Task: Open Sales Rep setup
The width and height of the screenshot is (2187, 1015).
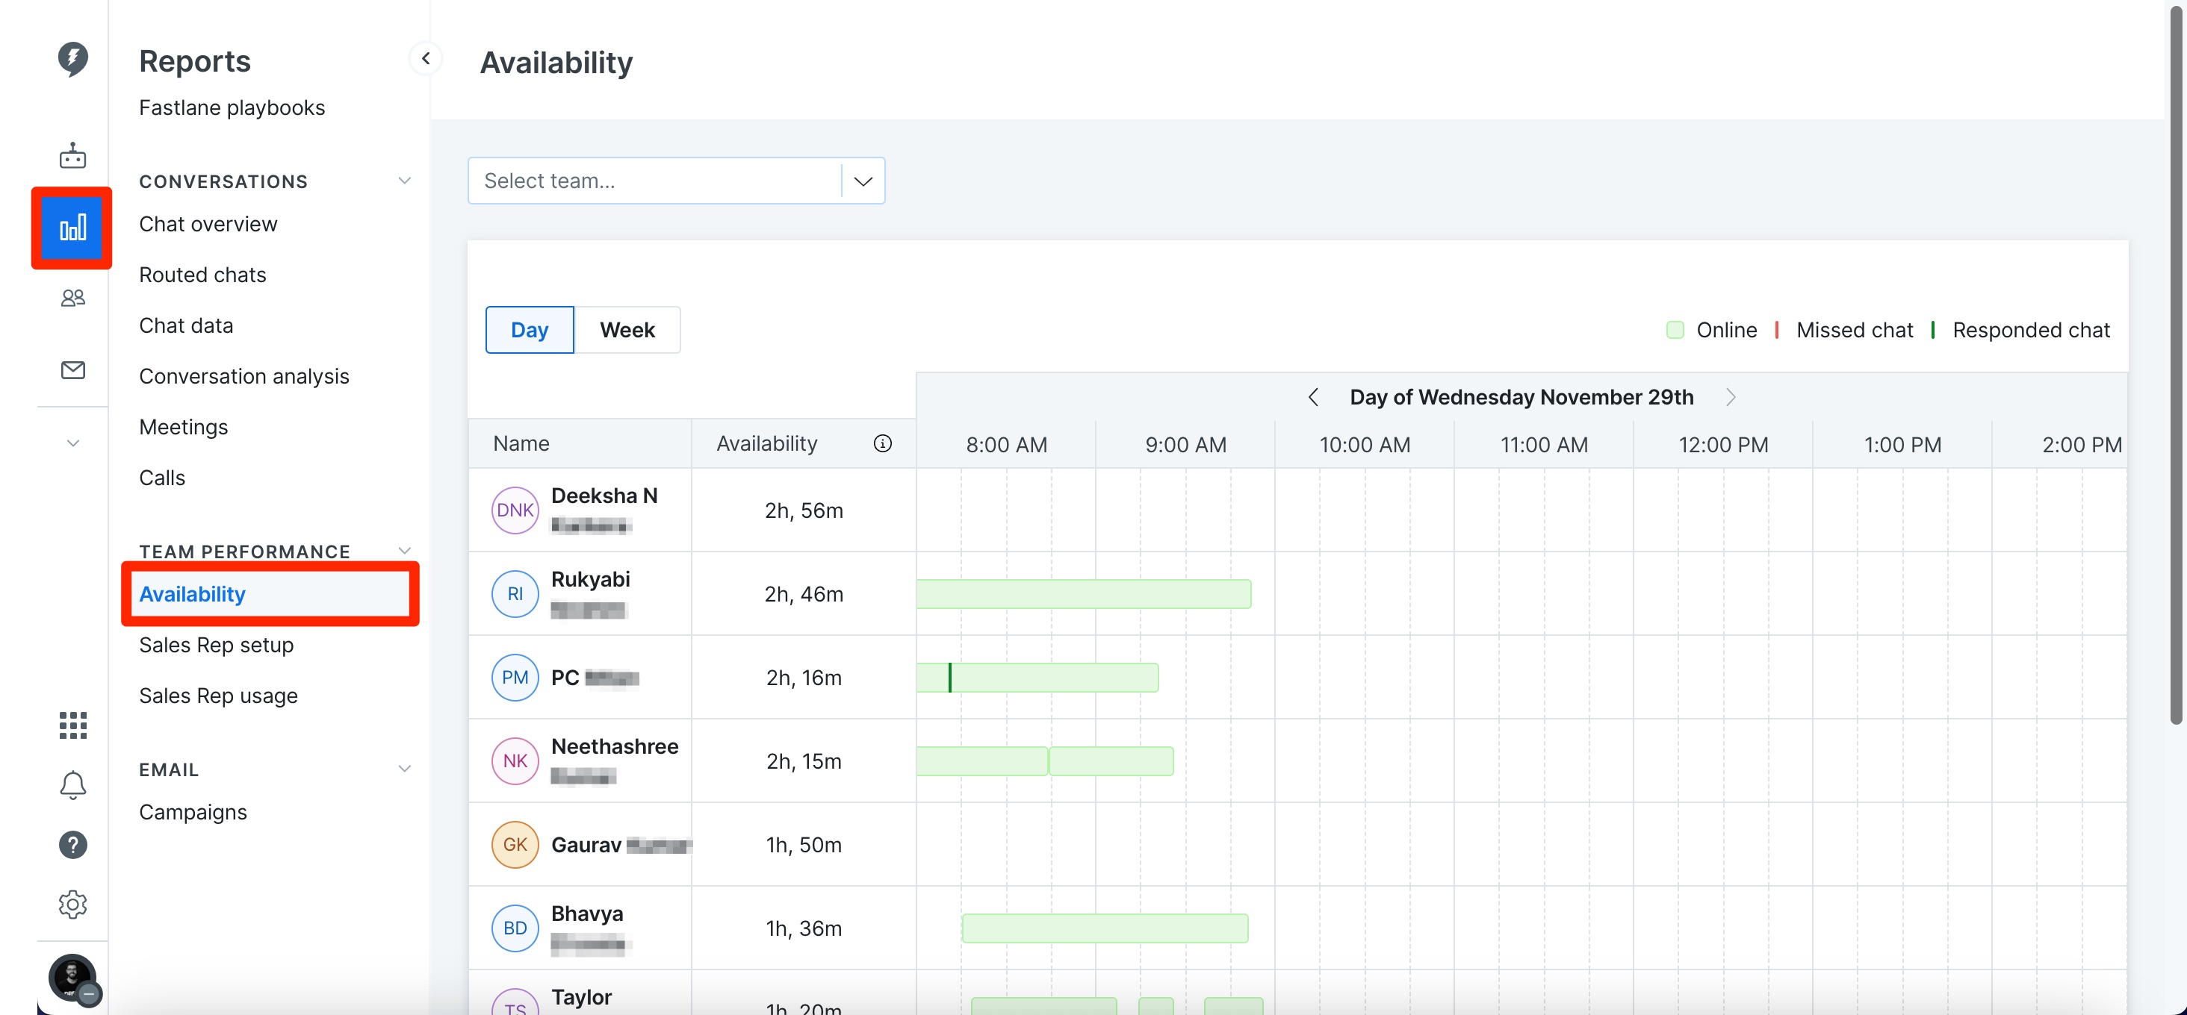Action: (217, 646)
